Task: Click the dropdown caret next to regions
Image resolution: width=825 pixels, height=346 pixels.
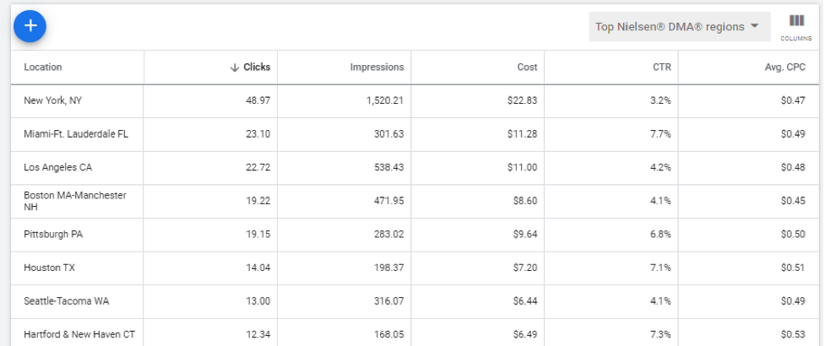Action: [755, 26]
